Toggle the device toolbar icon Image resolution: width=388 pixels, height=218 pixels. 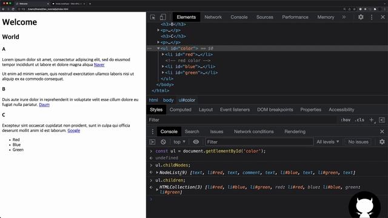(x=163, y=17)
